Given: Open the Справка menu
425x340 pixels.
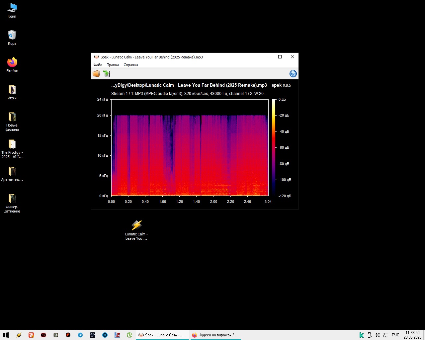Looking at the screenshot, I should click(x=131, y=65).
